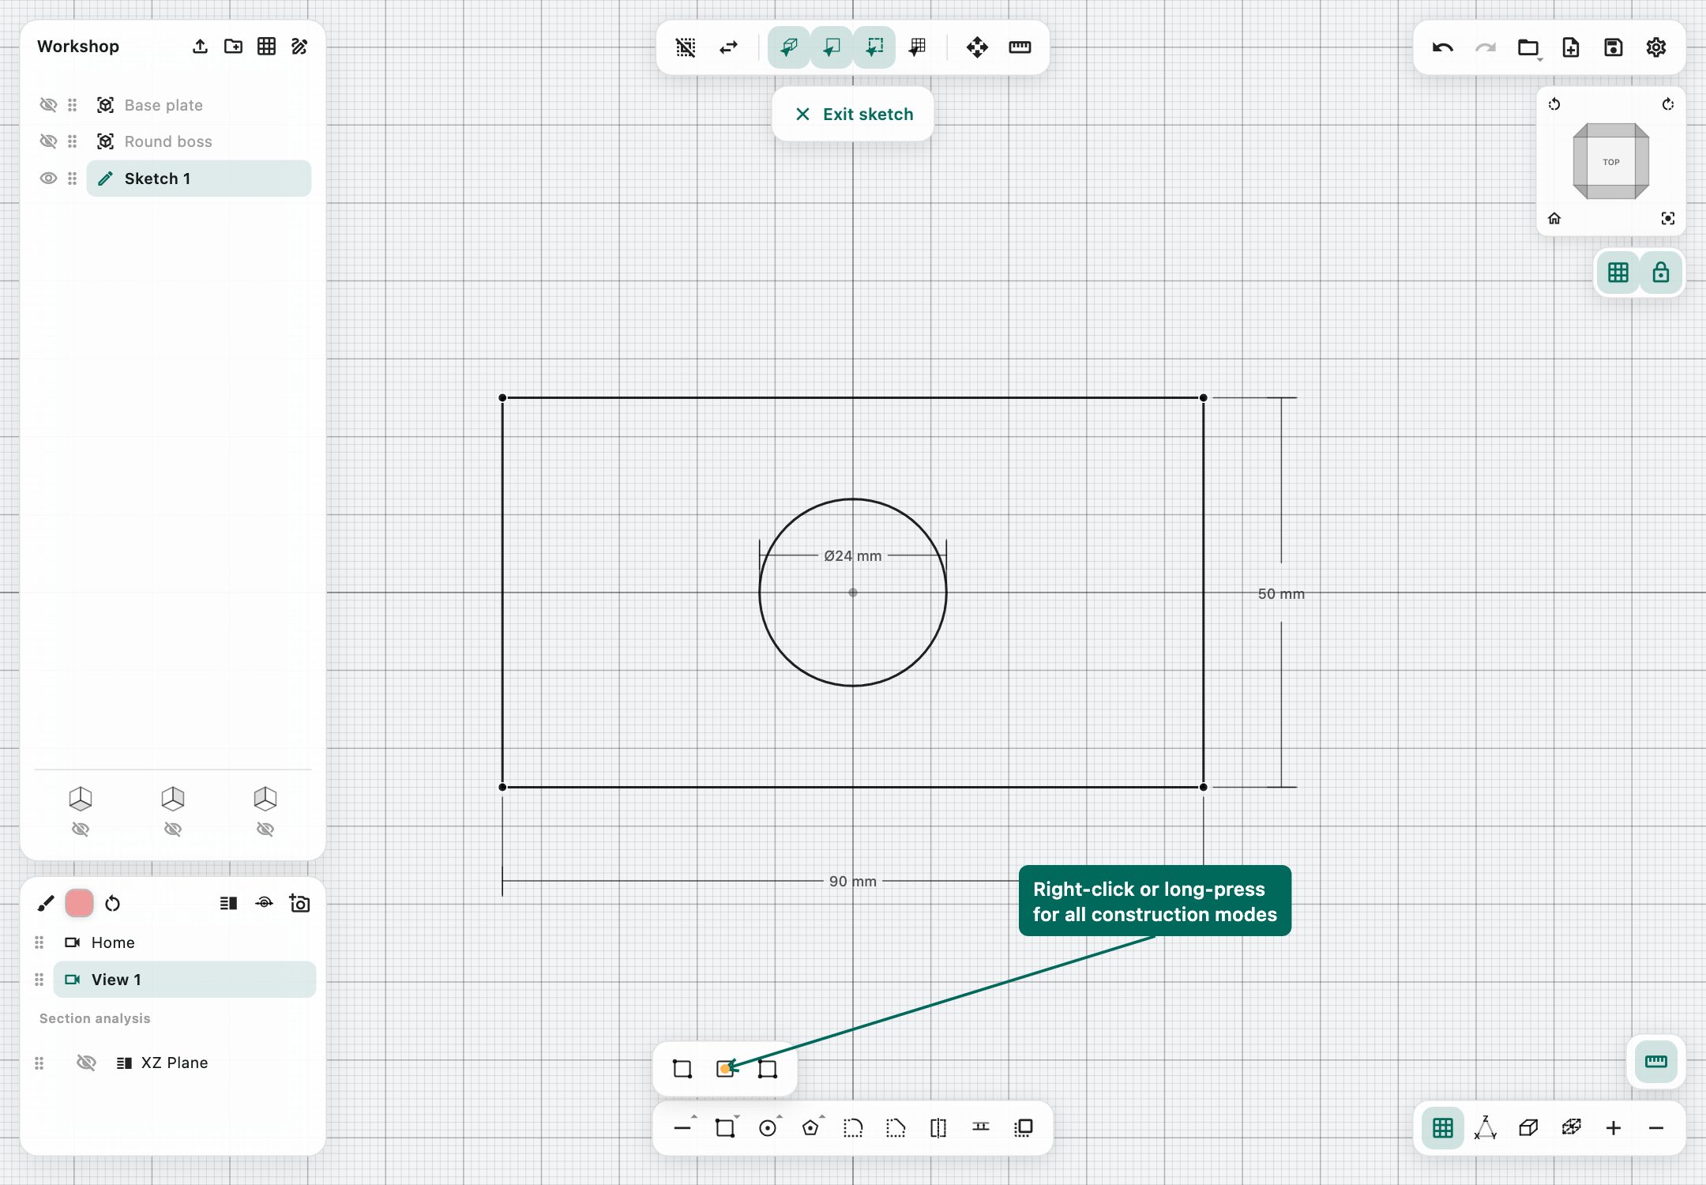Click the deselect-all icon in top toolbar
The image size is (1706, 1185).
(x=686, y=47)
